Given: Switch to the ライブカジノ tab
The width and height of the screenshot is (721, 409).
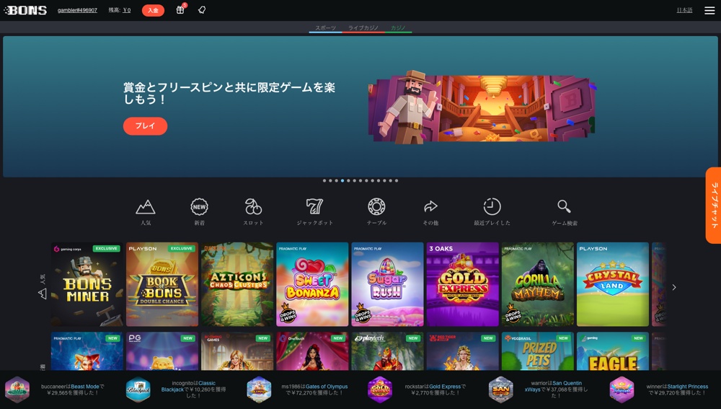Looking at the screenshot, I should 363,28.
